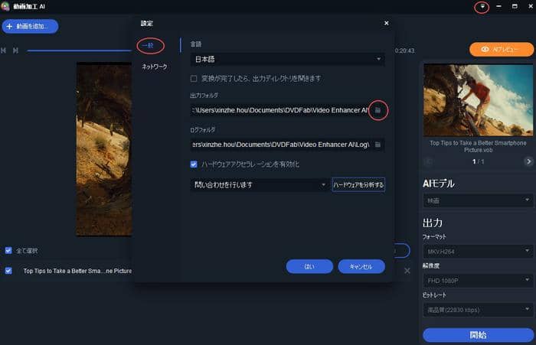Click the 0:20:43 duration text
Viewport: 536px width, 345px height.
click(x=405, y=50)
